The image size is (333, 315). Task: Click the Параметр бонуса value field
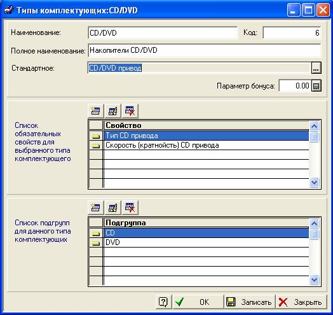(295, 86)
